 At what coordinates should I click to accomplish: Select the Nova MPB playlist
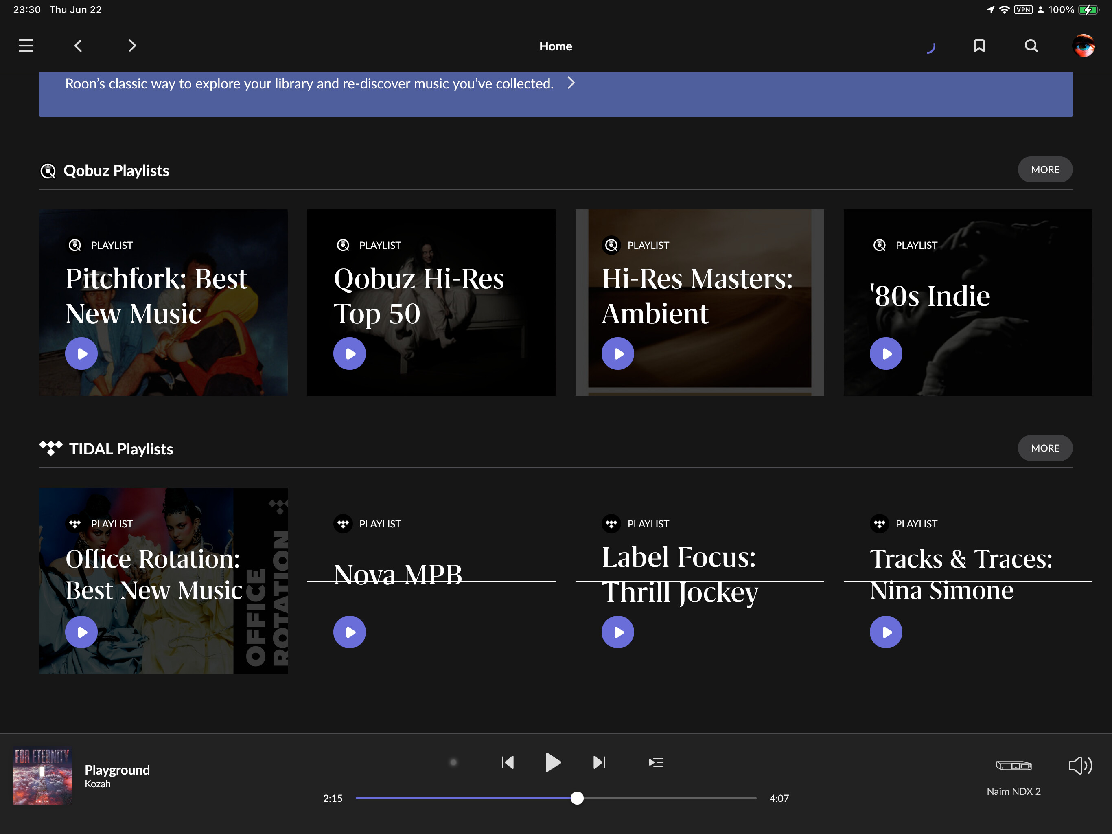click(398, 573)
